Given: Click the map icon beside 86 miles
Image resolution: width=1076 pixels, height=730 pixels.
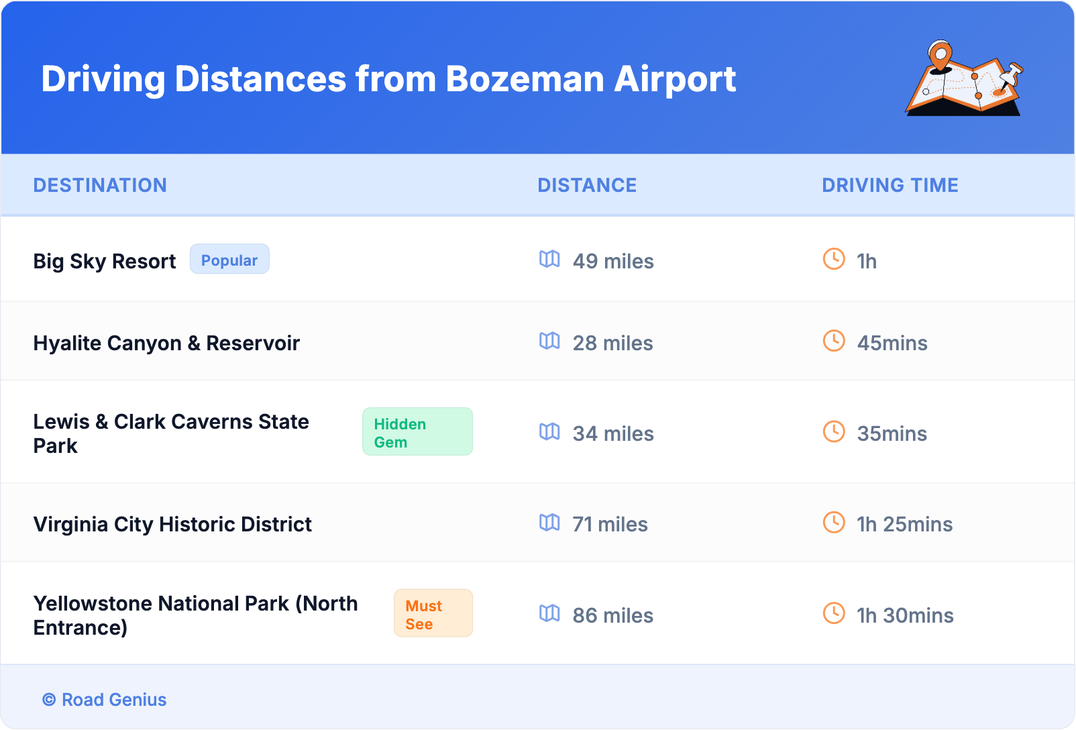Looking at the screenshot, I should click(549, 613).
